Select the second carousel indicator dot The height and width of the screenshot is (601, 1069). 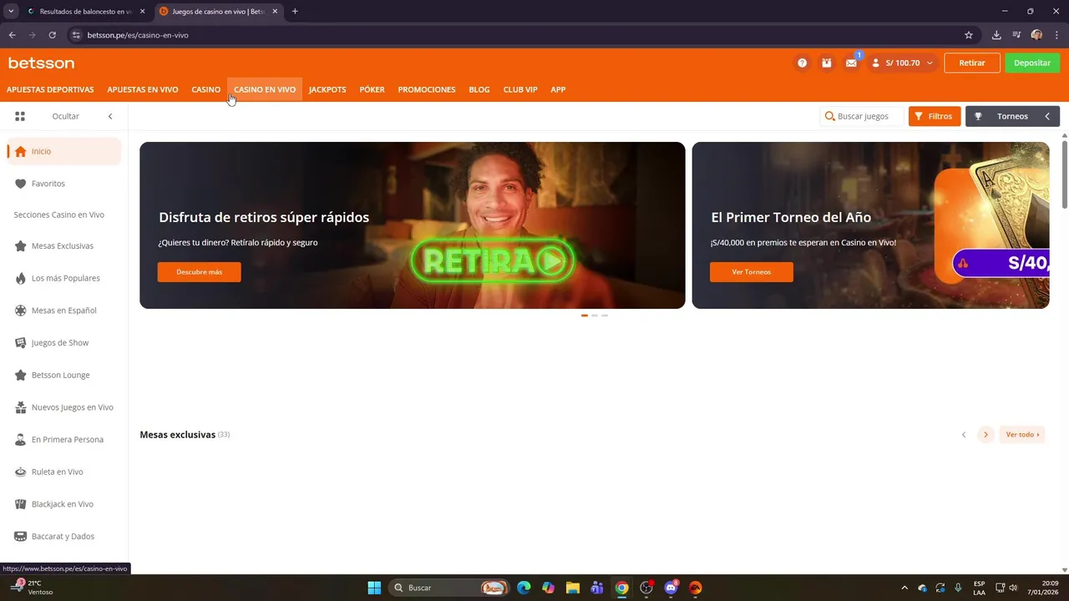click(595, 316)
